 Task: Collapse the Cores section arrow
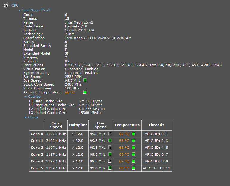coord(25,117)
